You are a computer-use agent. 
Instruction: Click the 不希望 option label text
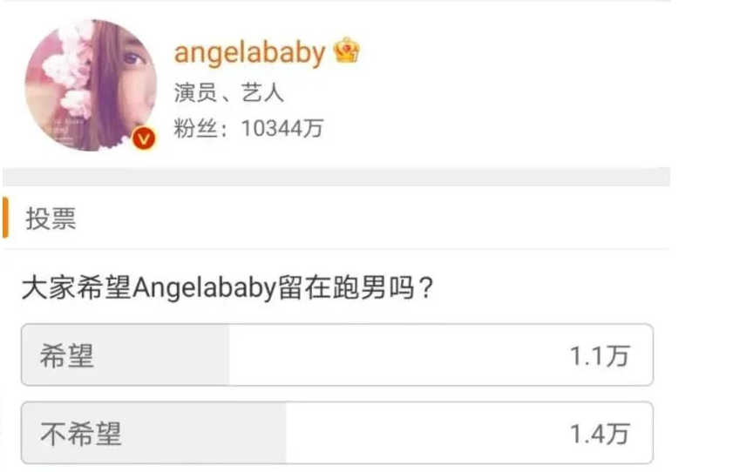click(x=81, y=434)
